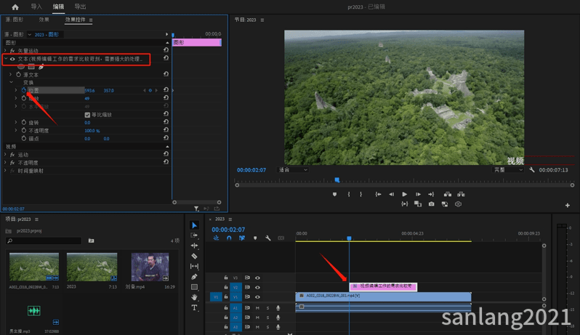This screenshot has width=580, height=335.
Task: Play the program monitor video
Action: tap(405, 194)
